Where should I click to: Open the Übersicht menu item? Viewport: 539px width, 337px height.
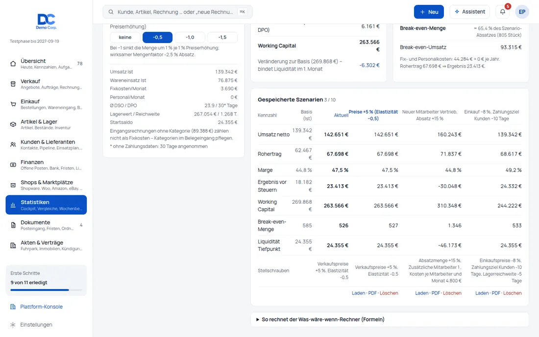click(x=46, y=64)
